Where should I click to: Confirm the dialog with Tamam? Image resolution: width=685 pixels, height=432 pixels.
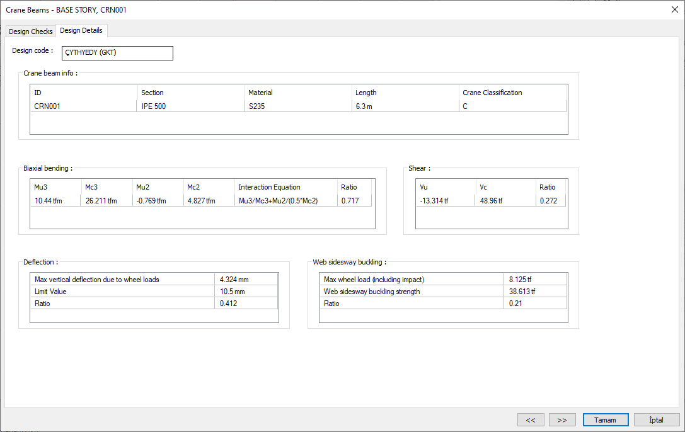click(x=605, y=419)
